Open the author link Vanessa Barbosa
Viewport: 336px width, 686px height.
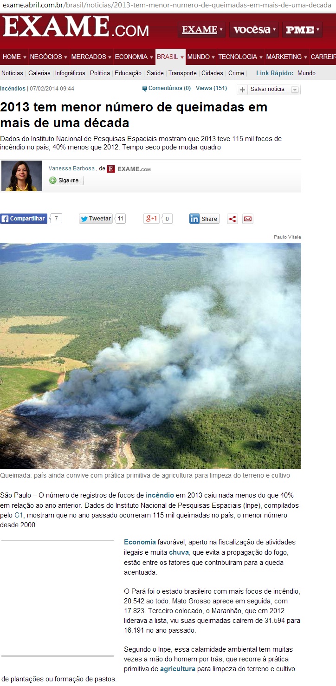pos(71,169)
